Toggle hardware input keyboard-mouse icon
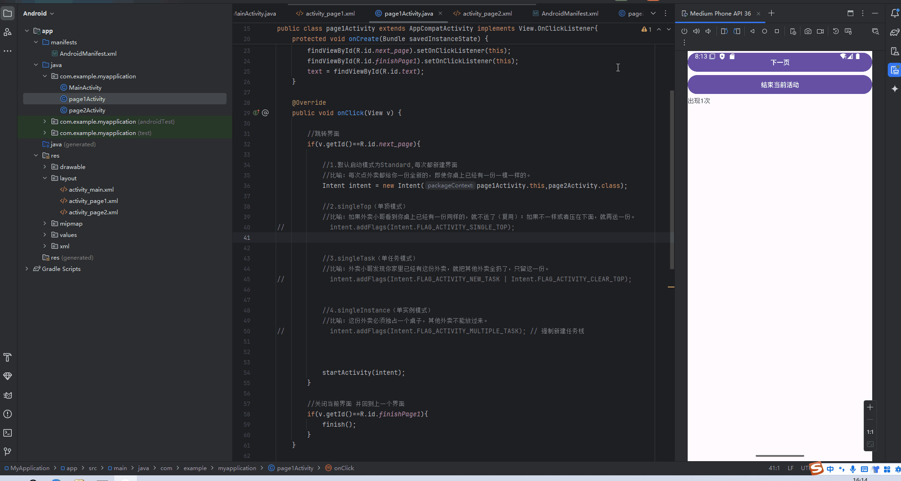This screenshot has width=901, height=481. coord(848,31)
